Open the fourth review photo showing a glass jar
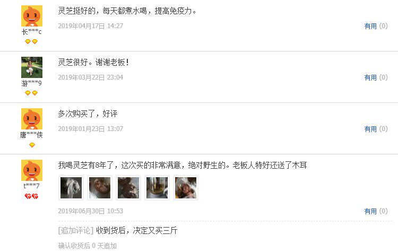This screenshot has height=252, width=398. tap(157, 188)
